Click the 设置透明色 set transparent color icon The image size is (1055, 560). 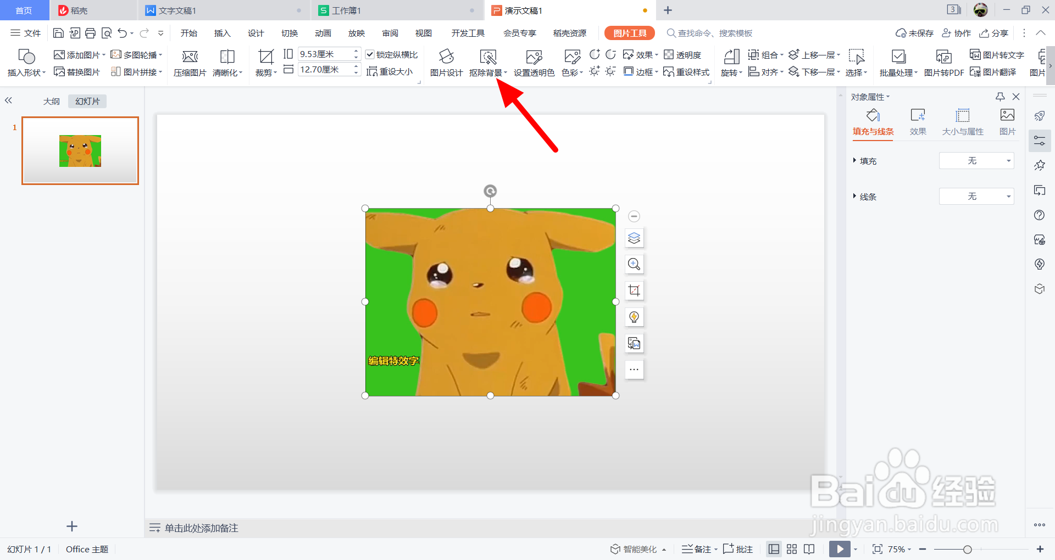coord(534,57)
